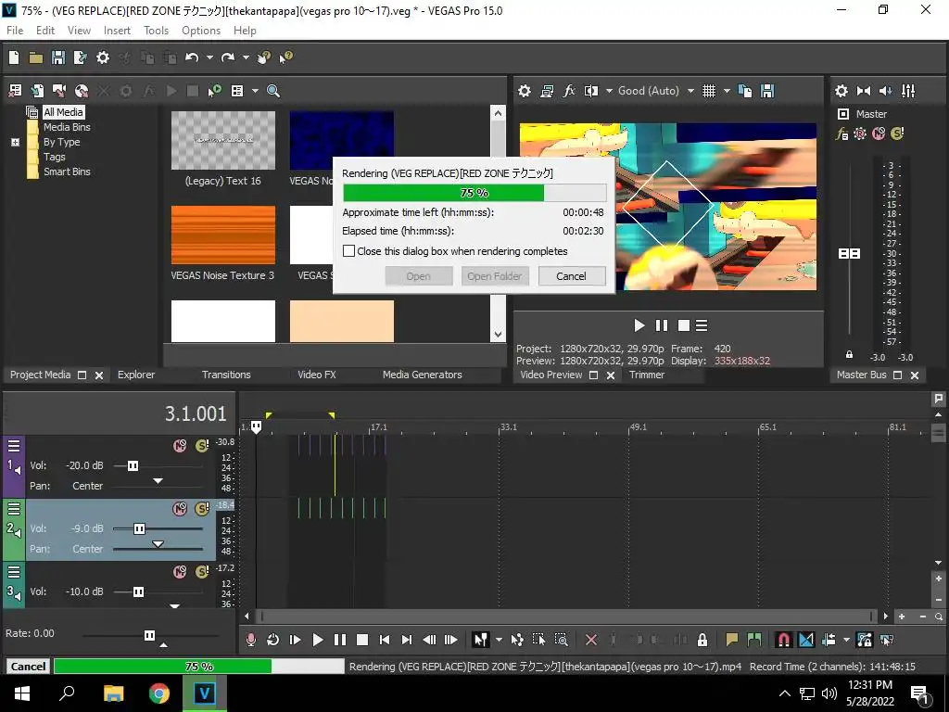Open Project Properties gear icon

tap(103, 57)
